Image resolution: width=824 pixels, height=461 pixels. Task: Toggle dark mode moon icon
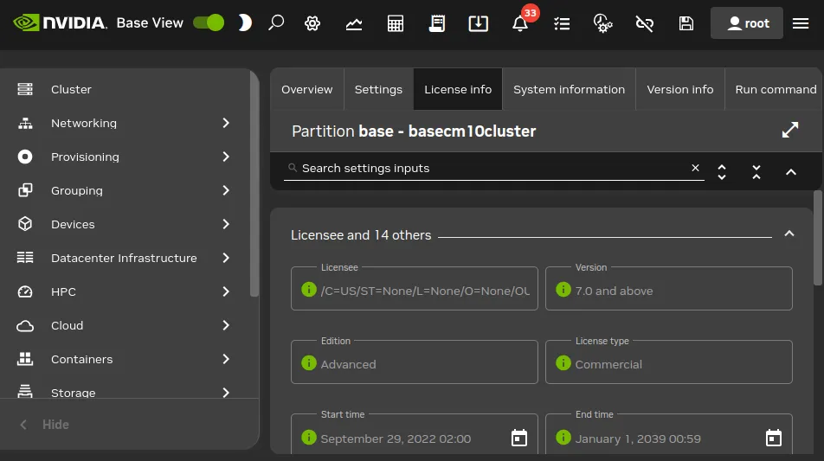pyautogui.click(x=244, y=23)
